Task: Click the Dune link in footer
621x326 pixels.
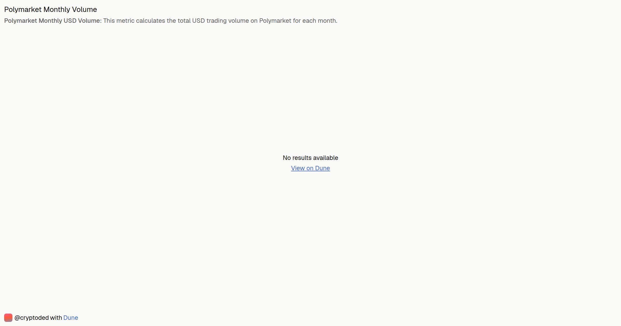Action: click(71, 318)
